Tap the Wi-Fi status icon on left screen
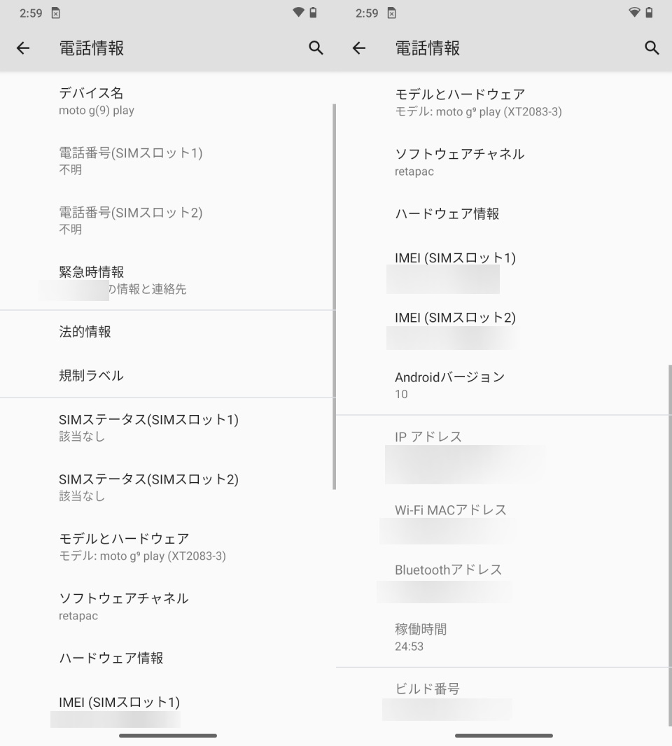Viewport: 672px width, 746px height. 298,13
